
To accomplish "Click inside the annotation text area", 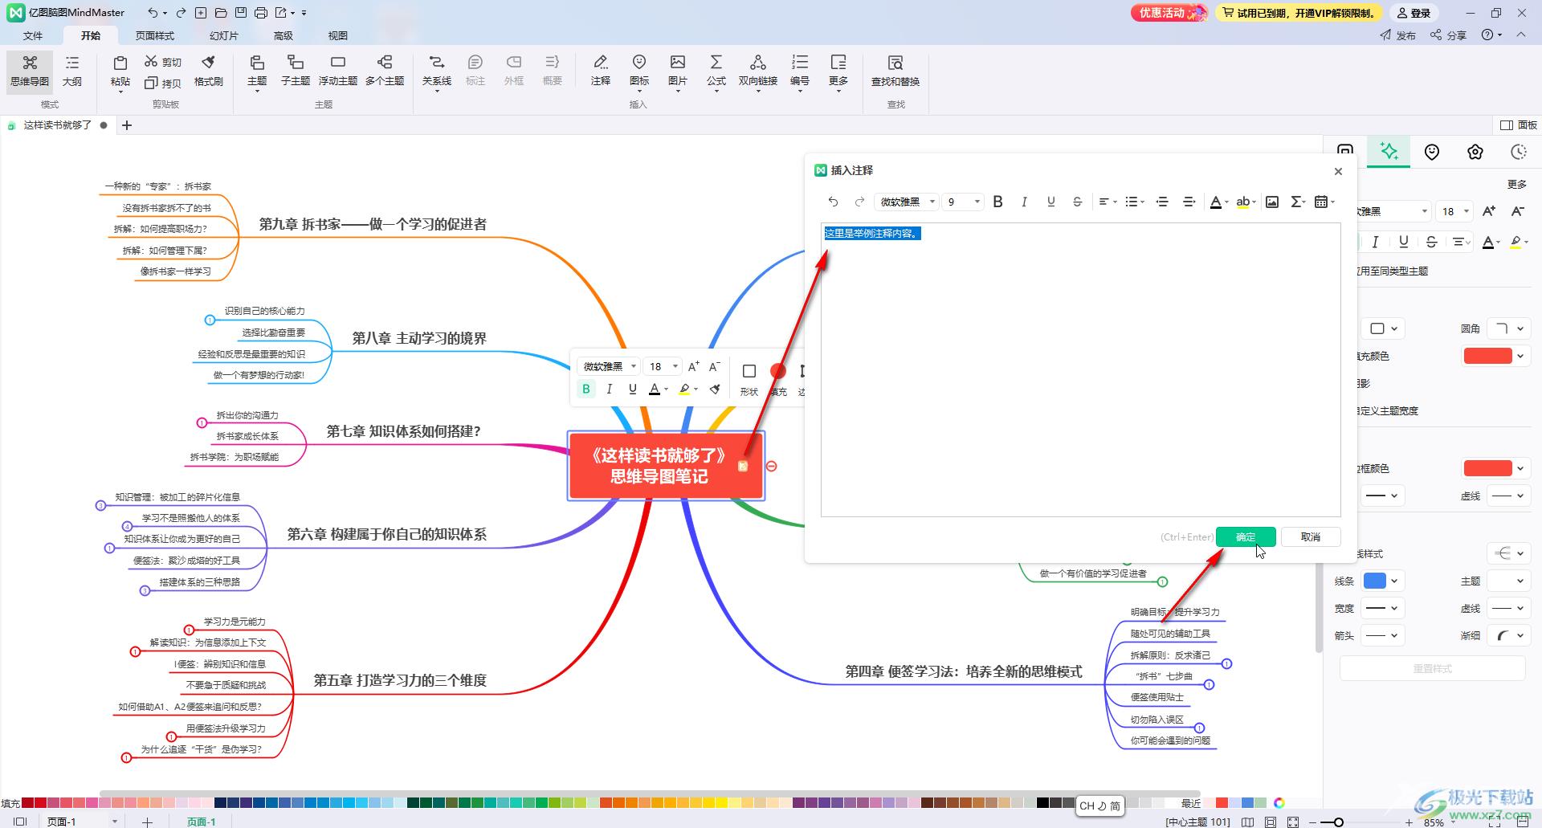I will click(1080, 369).
